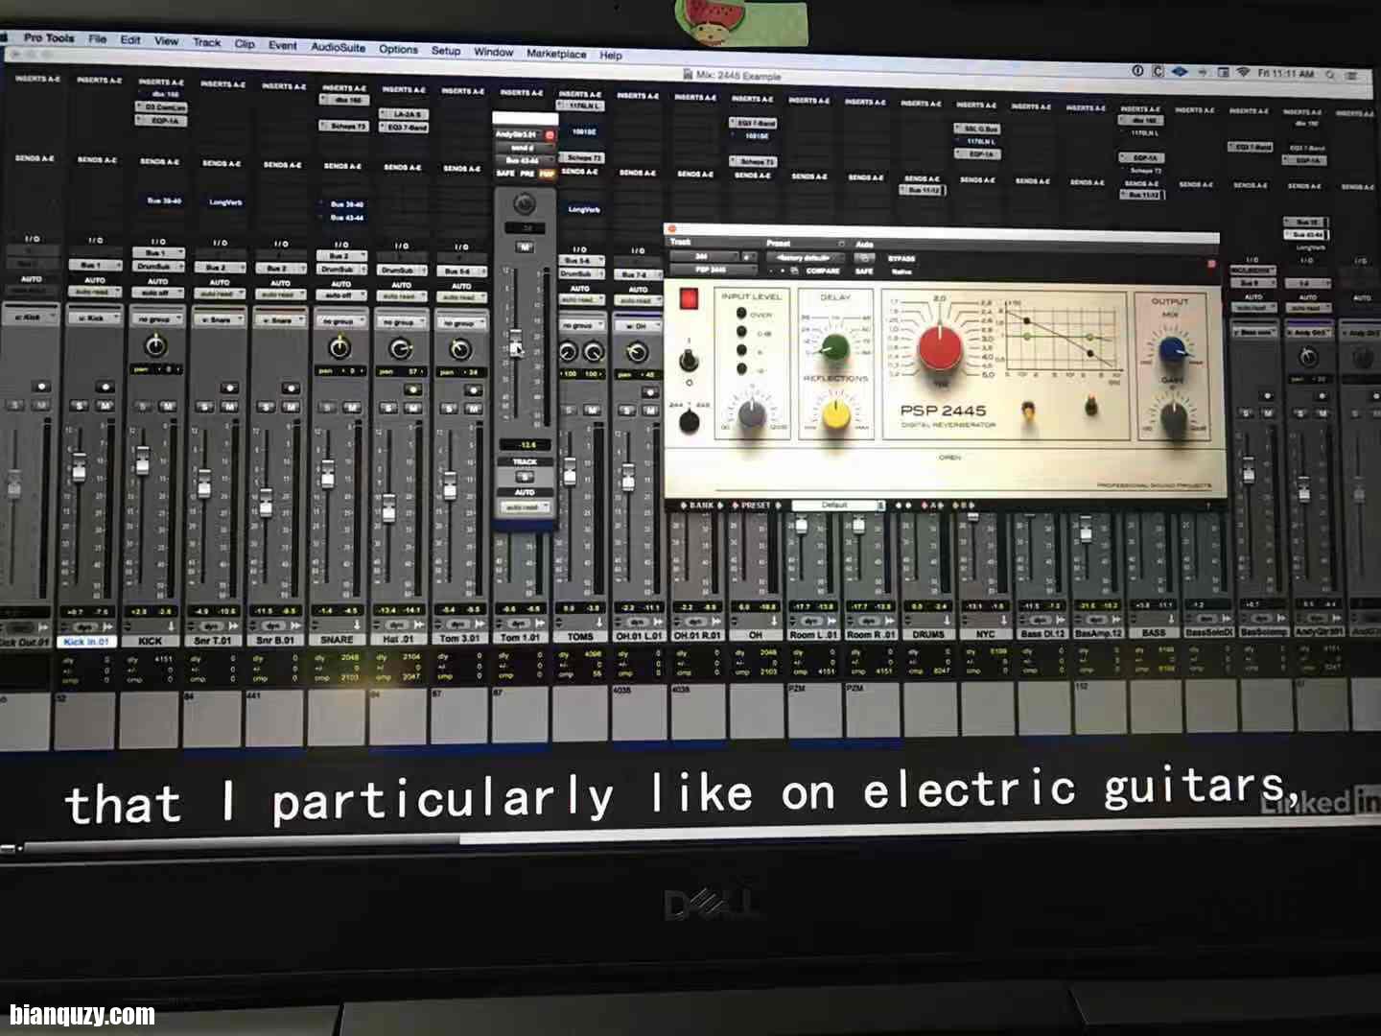Open the File menu
This screenshot has width=1381, height=1036.
[98, 38]
